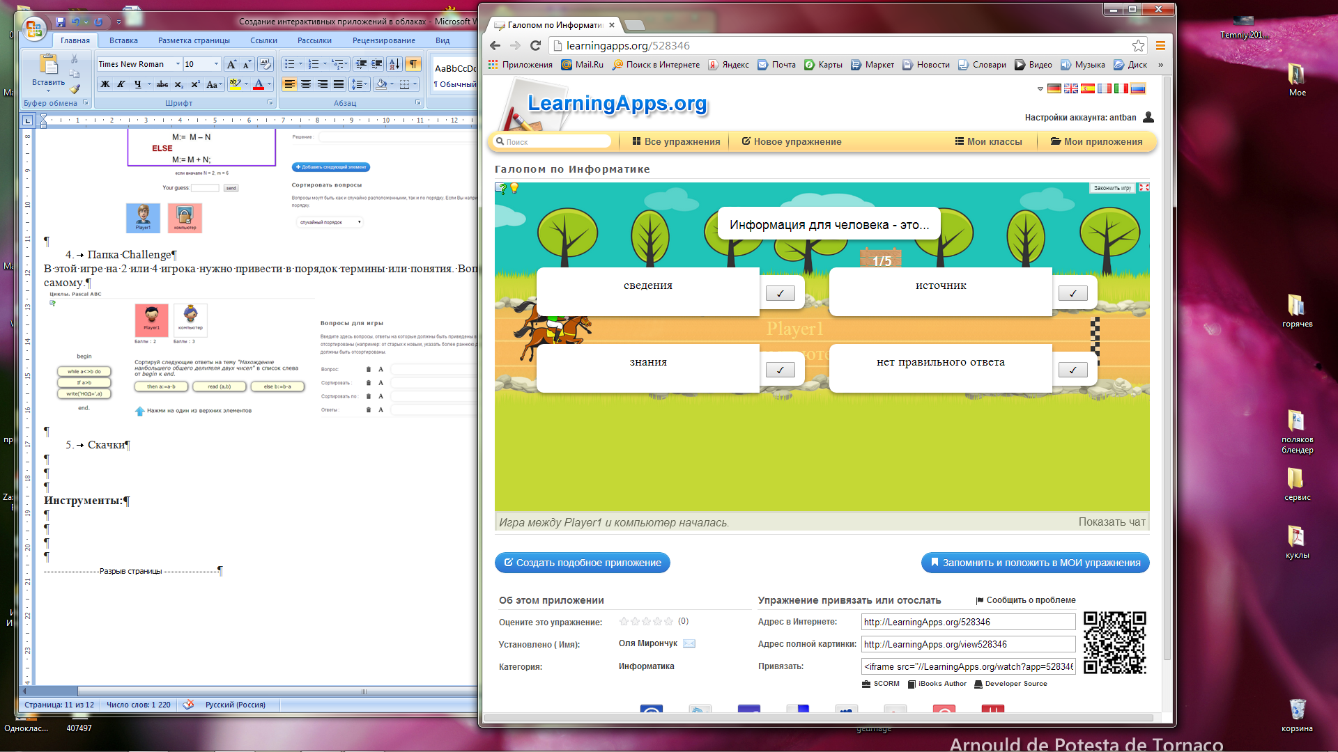Viewport: 1338px width, 752px height.
Task: Confirm the answer 'сведения' with its checkmark
Action: click(780, 293)
